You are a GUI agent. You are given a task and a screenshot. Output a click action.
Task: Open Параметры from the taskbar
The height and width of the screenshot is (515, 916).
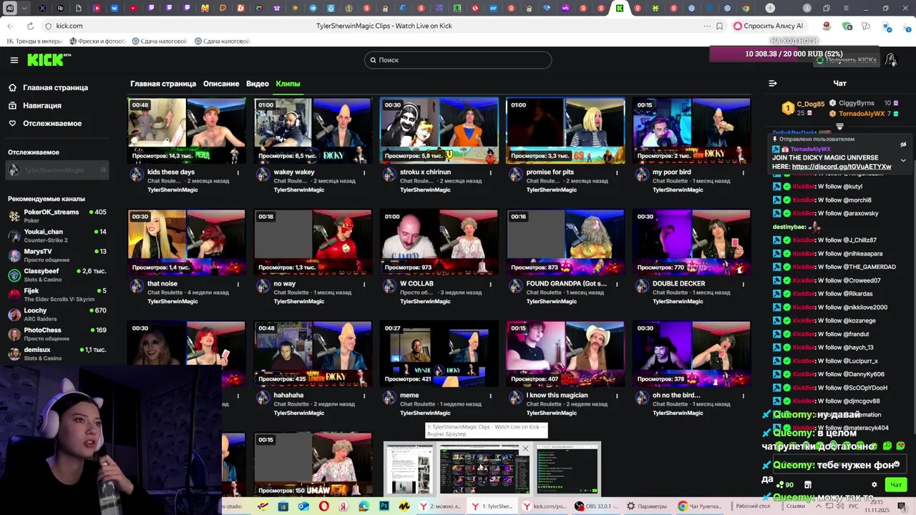(647, 506)
